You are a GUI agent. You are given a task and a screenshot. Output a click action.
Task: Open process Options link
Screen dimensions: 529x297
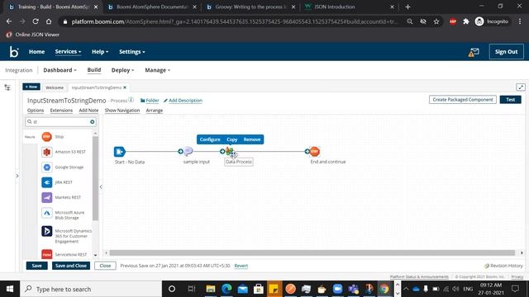tap(36, 110)
